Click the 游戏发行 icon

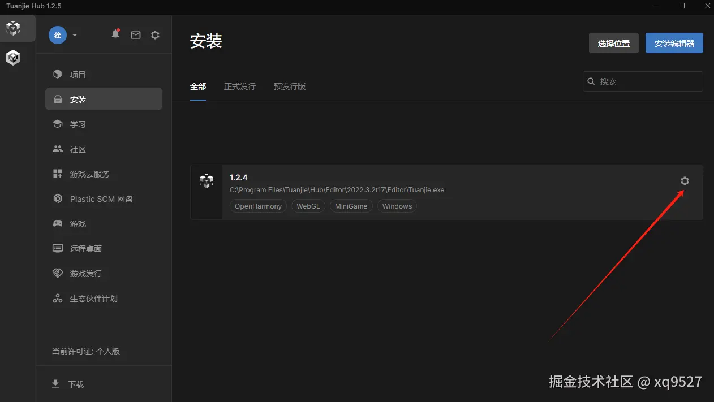point(57,273)
